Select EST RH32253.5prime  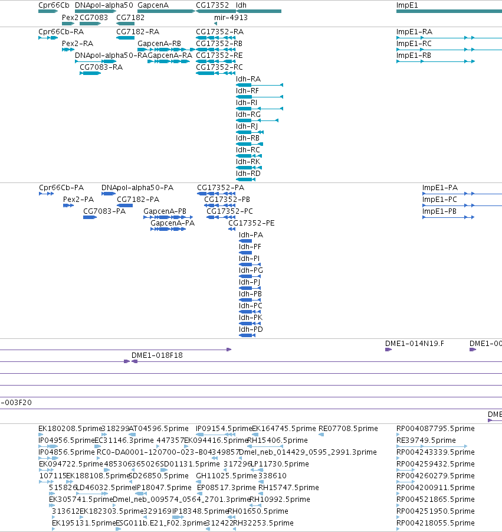coord(235,528)
